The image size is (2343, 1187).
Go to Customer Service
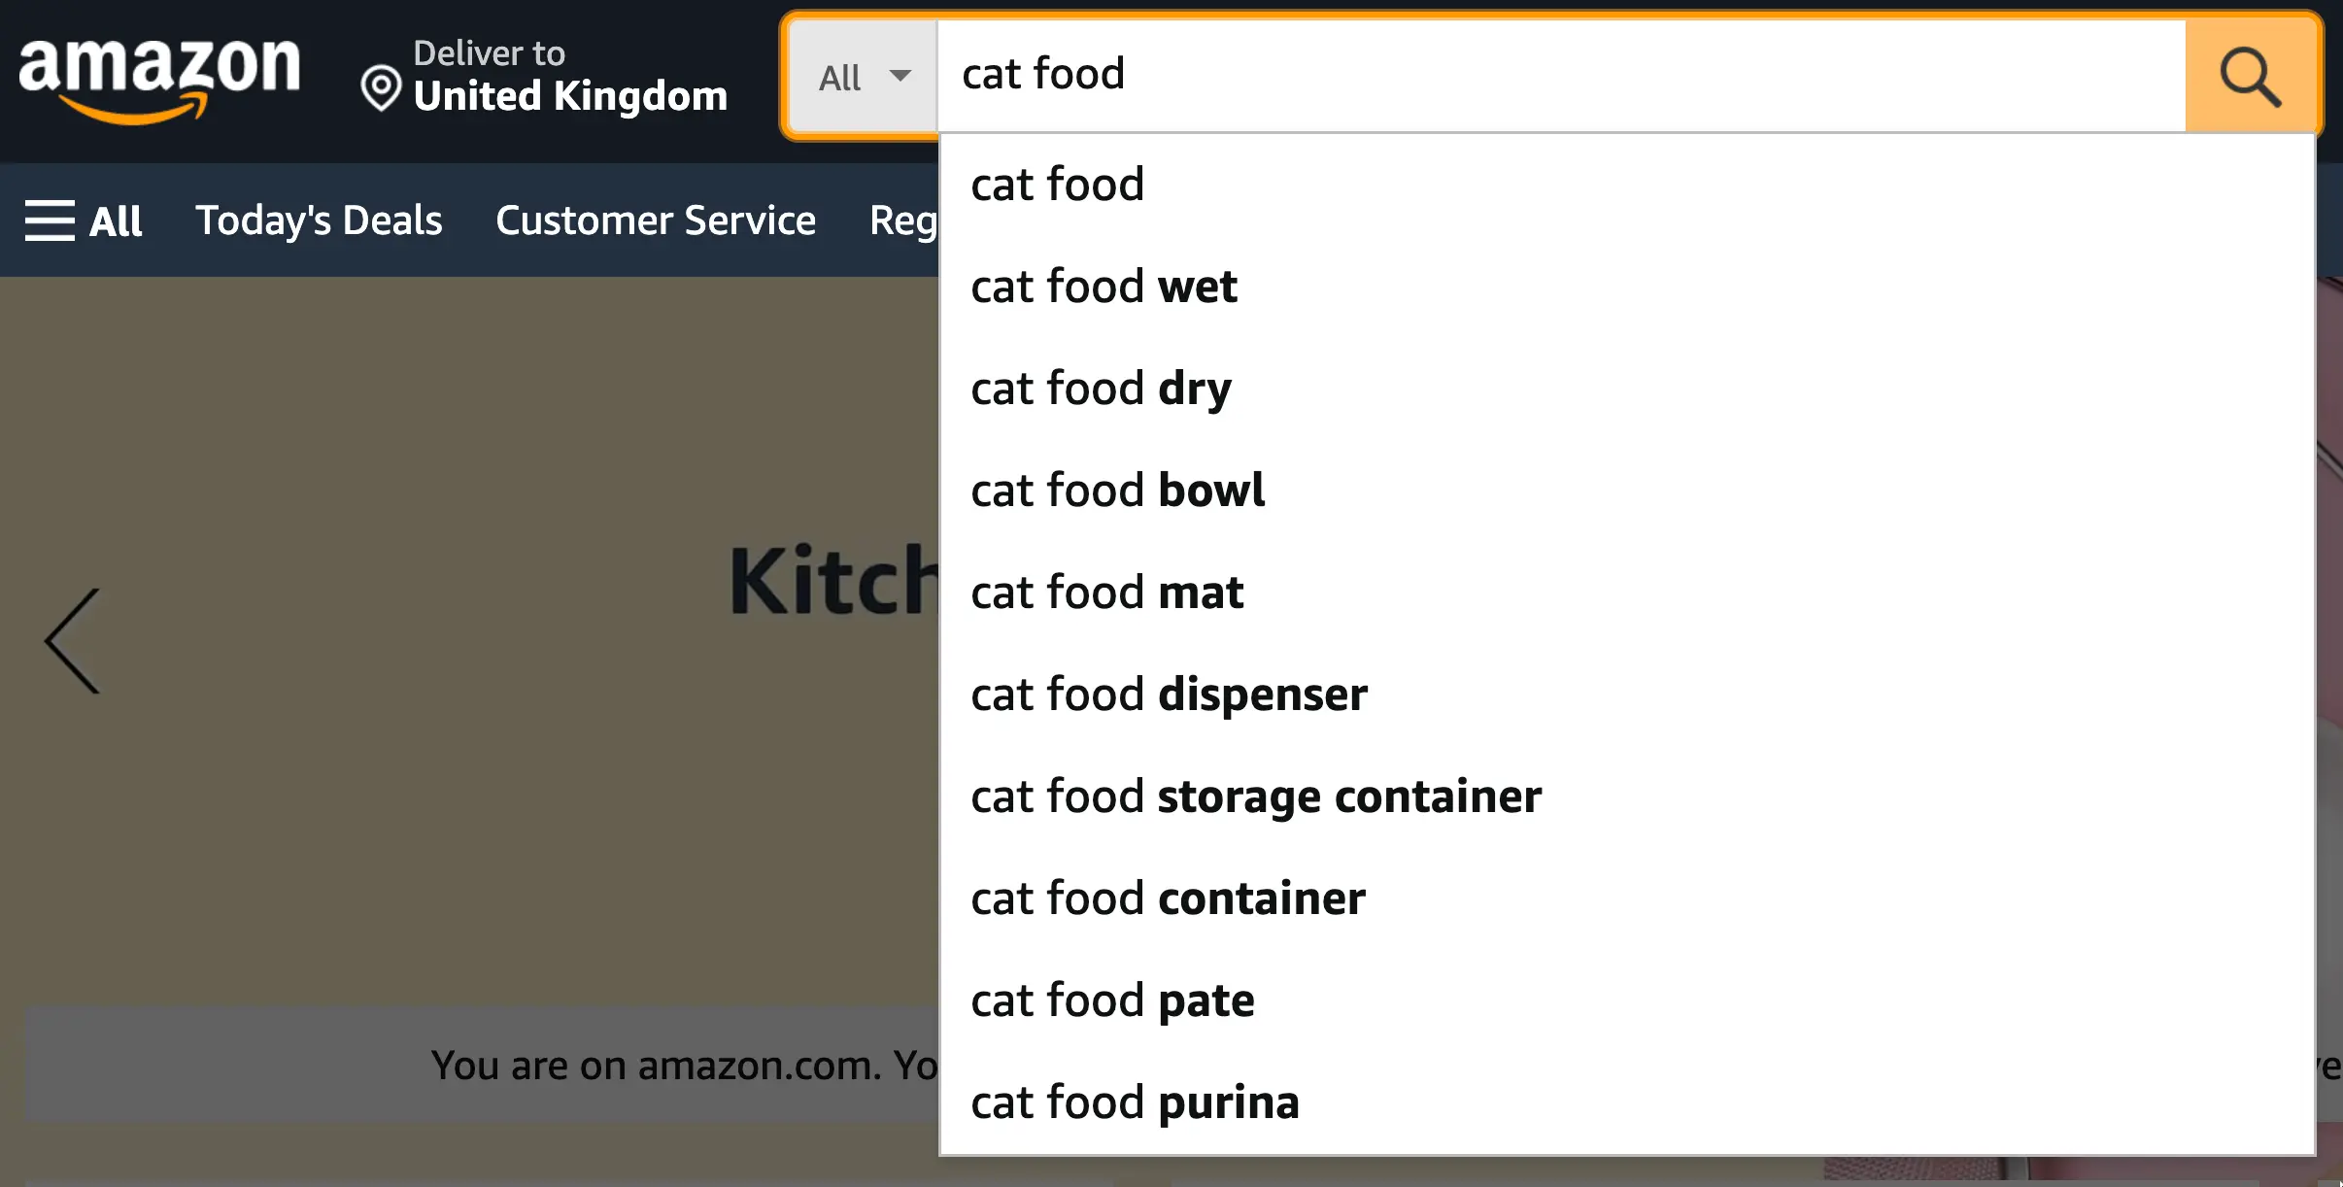click(656, 220)
